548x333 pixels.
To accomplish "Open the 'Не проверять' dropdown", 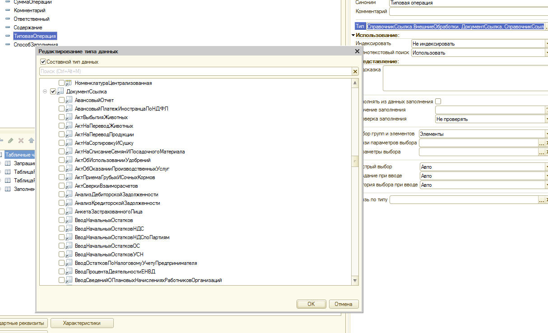I will 545,119.
